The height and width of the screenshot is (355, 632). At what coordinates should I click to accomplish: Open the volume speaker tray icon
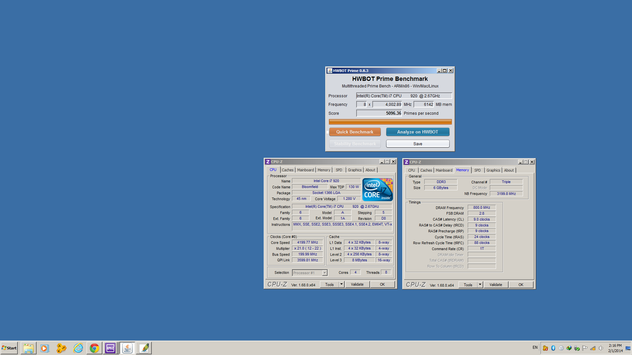point(601,348)
